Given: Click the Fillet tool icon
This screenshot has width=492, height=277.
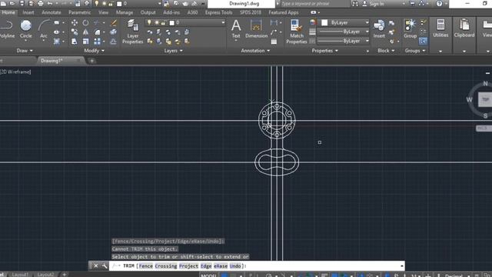Looking at the screenshot, I should coord(98,32).
